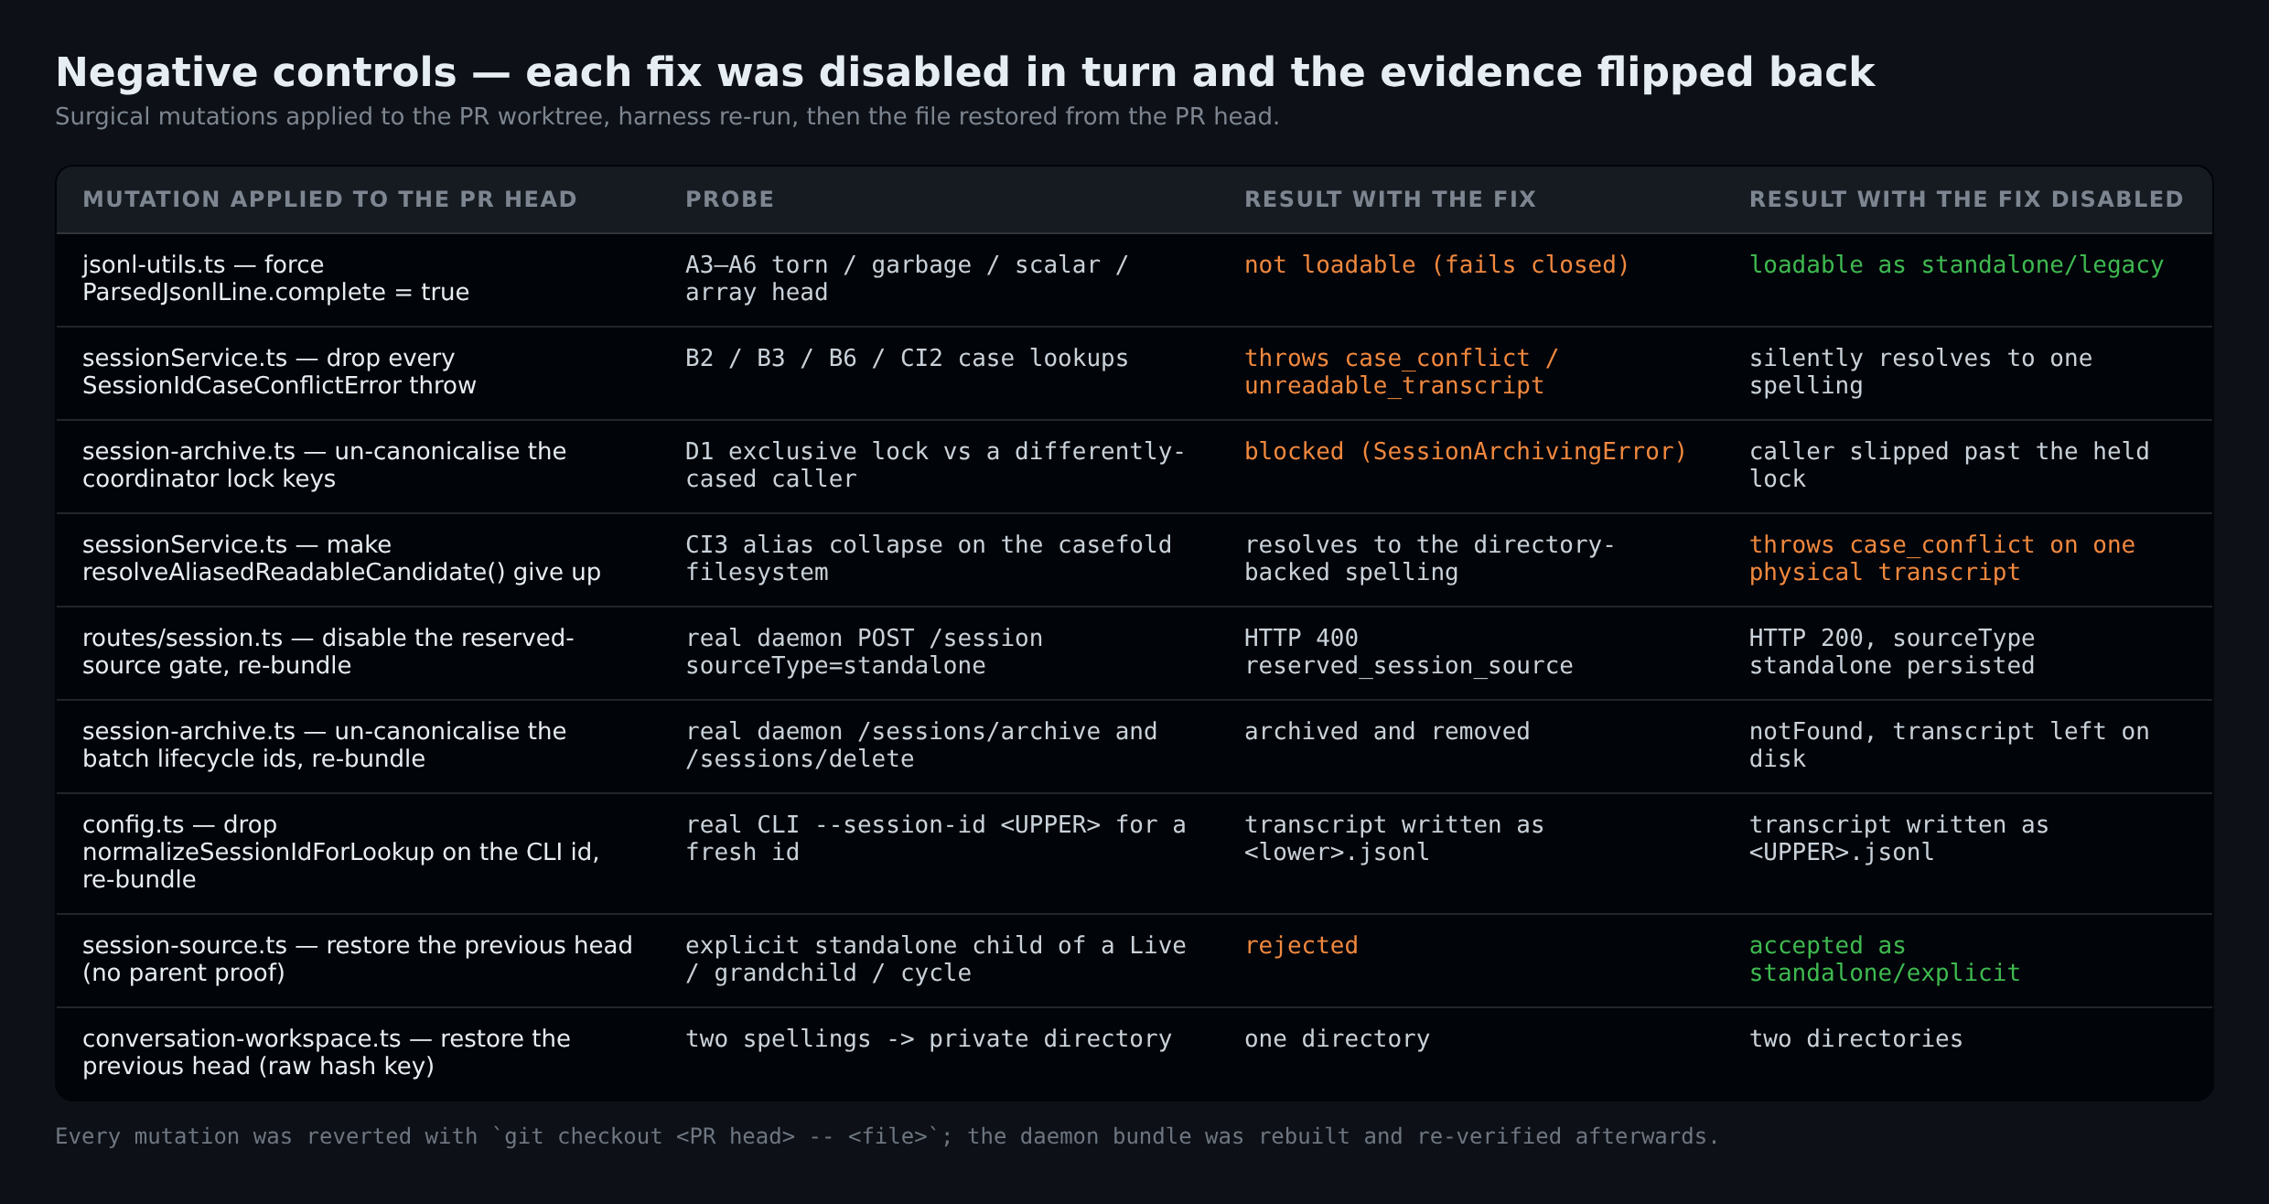Click 'throws case_conflict on one physical transcript'
This screenshot has width=2269, height=1204.
coord(1941,559)
